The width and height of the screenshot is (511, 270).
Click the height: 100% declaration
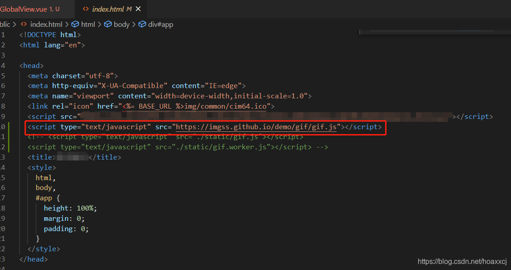[71, 208]
